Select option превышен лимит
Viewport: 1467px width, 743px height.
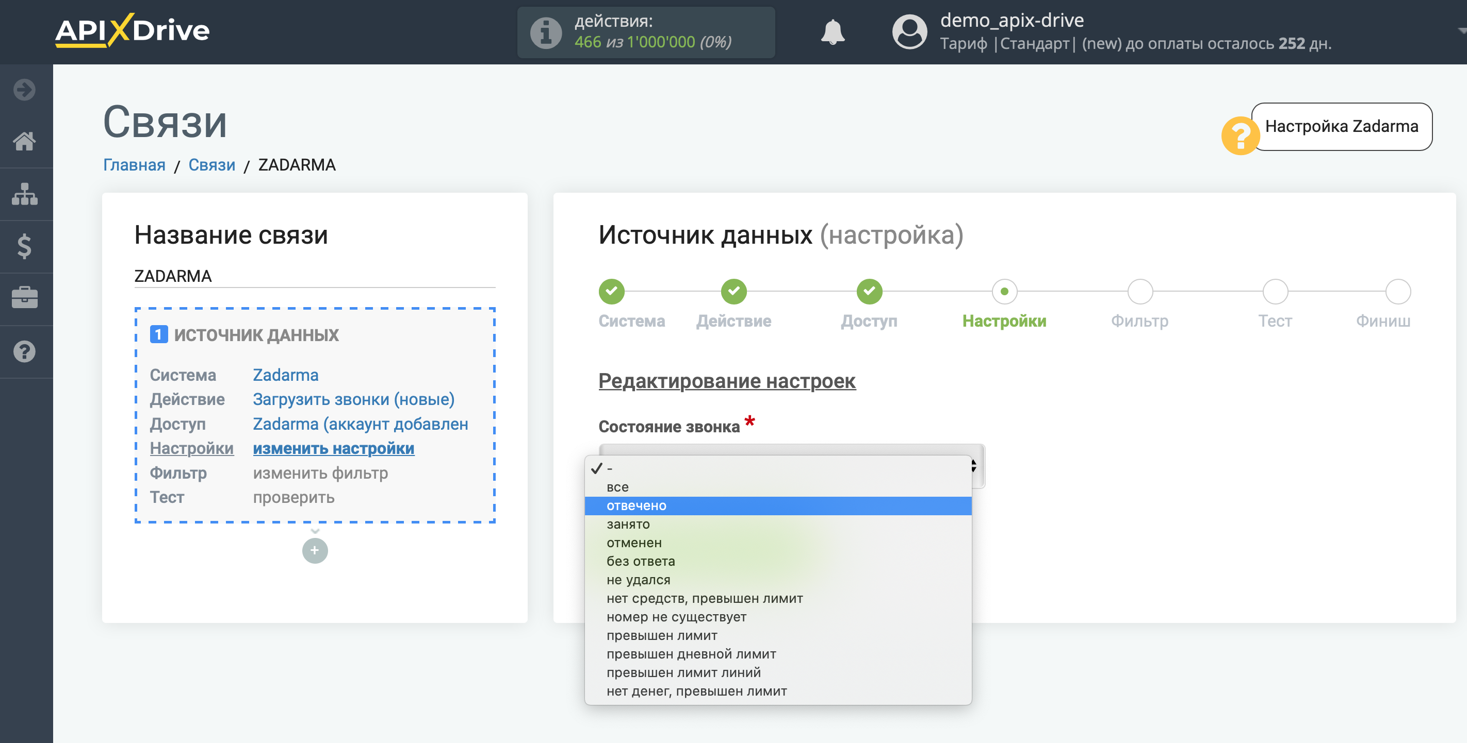[778, 635]
